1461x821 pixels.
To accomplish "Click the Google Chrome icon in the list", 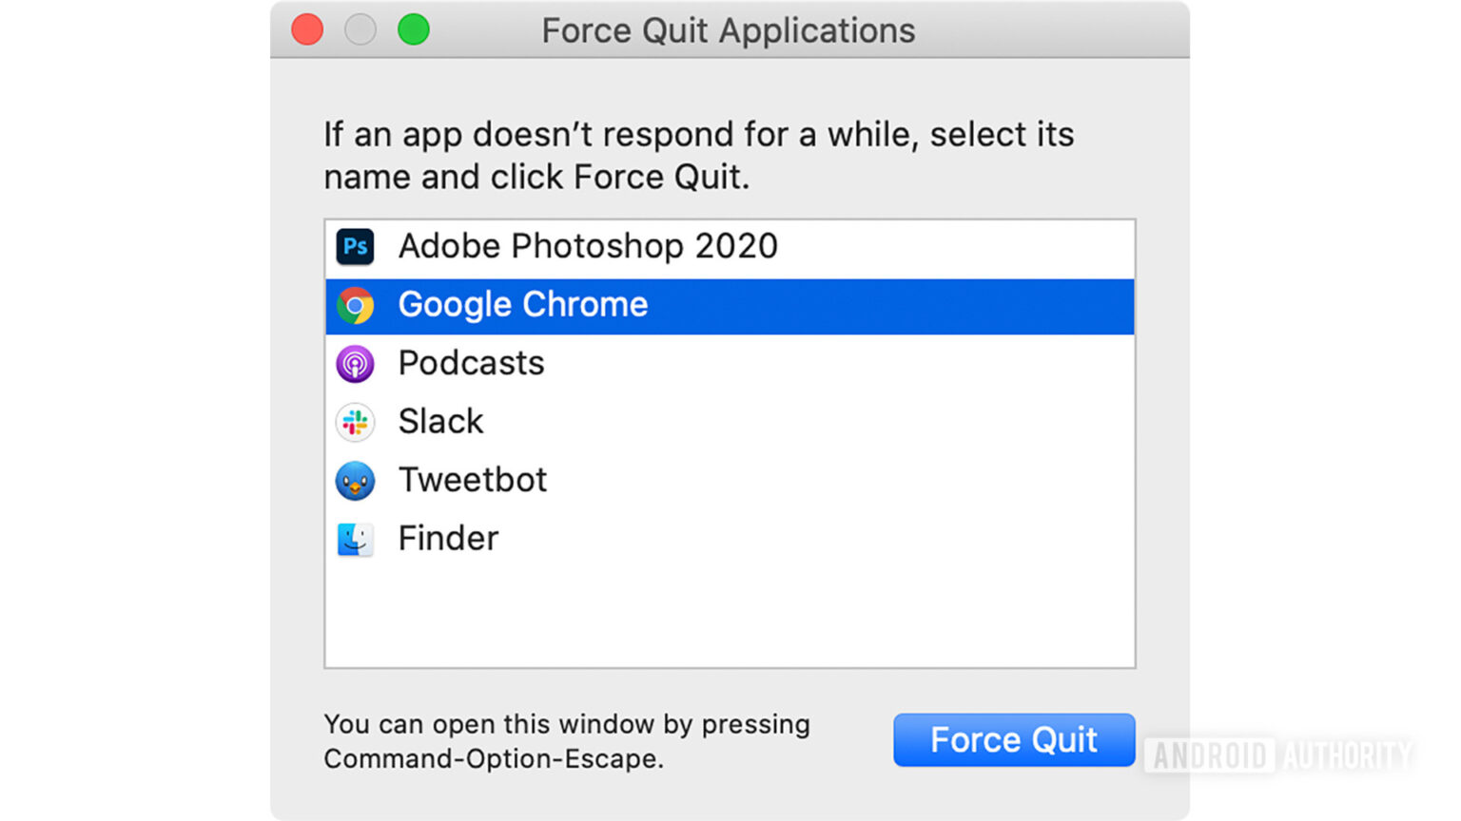I will pyautogui.click(x=355, y=305).
